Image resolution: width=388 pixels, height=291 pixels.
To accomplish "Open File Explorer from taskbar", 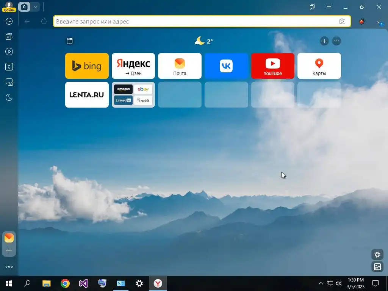I will 46,283.
